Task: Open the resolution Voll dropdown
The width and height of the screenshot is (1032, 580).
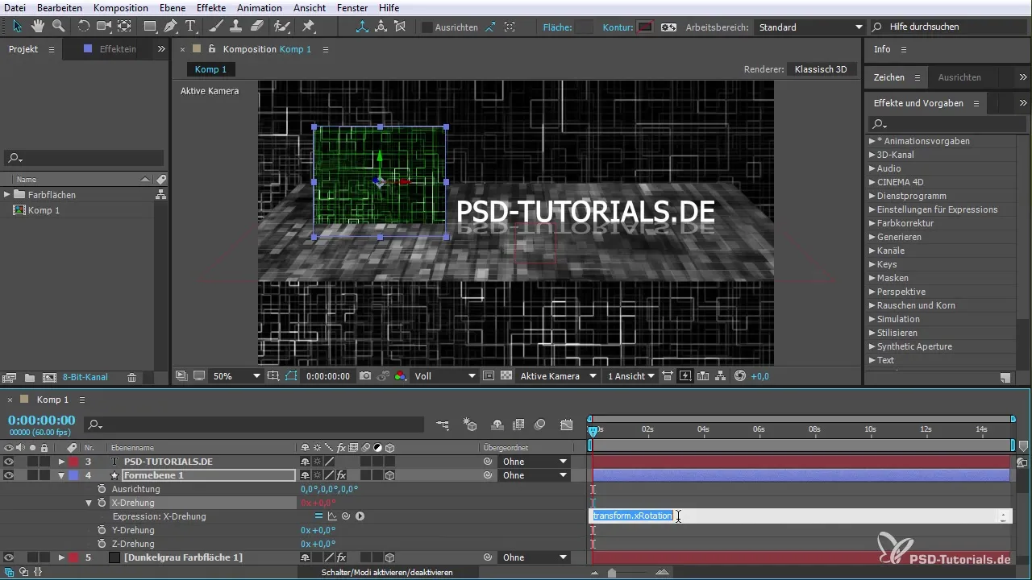Action: [446, 376]
